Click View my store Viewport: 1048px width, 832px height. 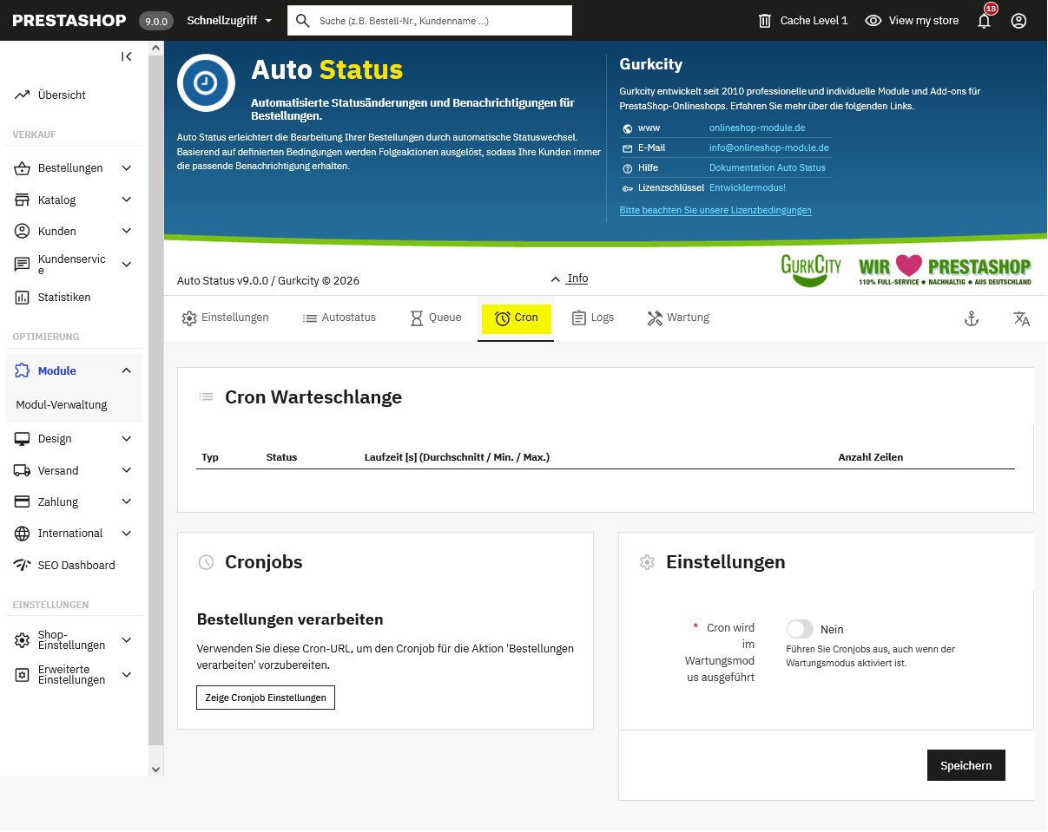click(912, 21)
